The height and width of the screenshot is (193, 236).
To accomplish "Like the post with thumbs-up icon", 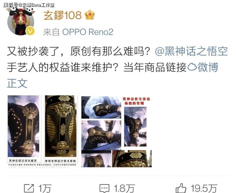I will pos(181,188).
